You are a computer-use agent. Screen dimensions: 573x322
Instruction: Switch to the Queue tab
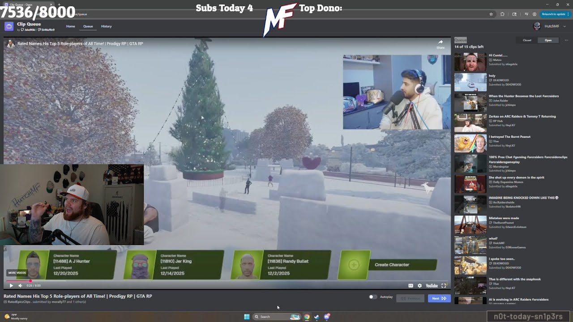tap(88, 26)
